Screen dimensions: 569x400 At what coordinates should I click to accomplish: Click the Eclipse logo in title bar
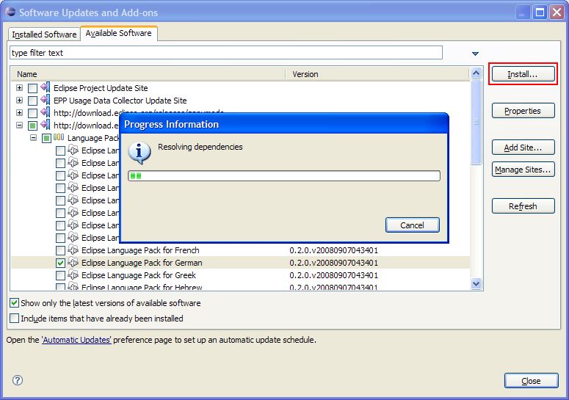(x=10, y=12)
